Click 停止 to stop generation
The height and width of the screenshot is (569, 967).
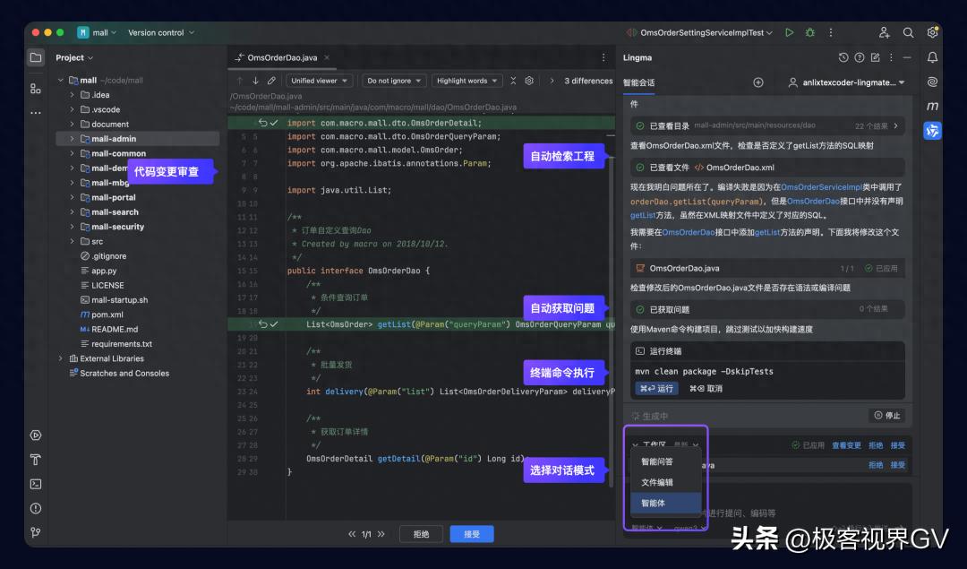(887, 414)
